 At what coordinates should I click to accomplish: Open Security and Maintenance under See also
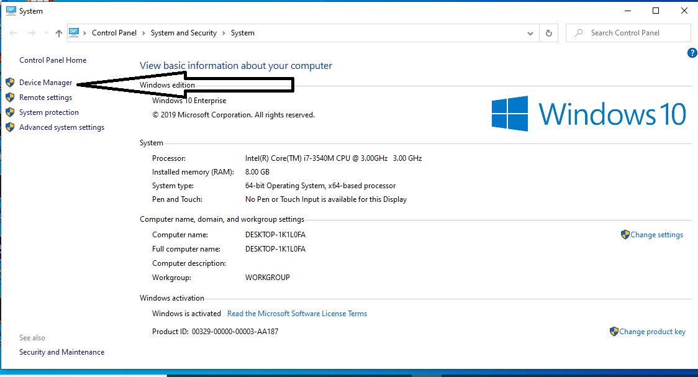point(61,352)
